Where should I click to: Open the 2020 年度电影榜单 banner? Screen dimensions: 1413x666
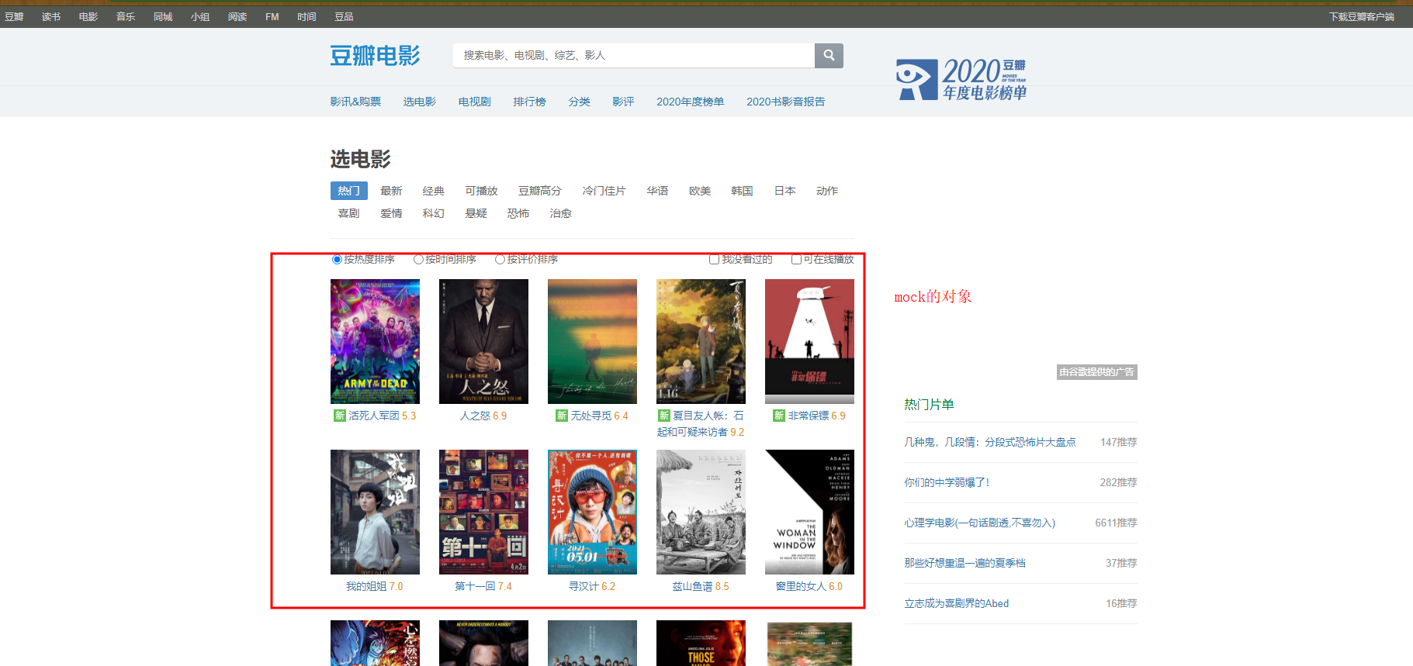click(x=961, y=79)
